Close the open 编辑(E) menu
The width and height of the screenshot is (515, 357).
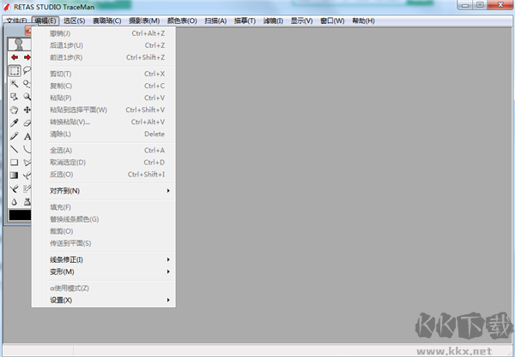[45, 21]
